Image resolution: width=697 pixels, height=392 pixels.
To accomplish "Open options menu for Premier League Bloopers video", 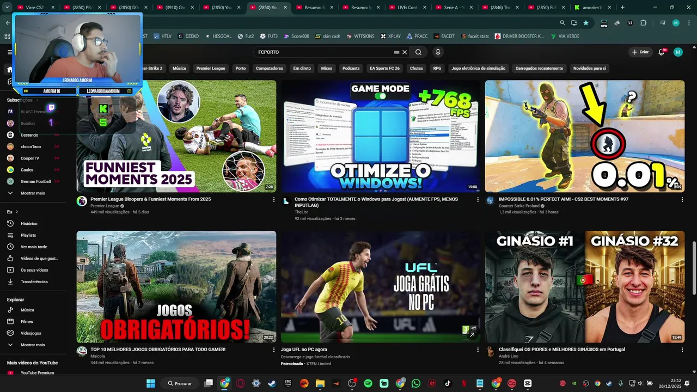I will [x=274, y=200].
